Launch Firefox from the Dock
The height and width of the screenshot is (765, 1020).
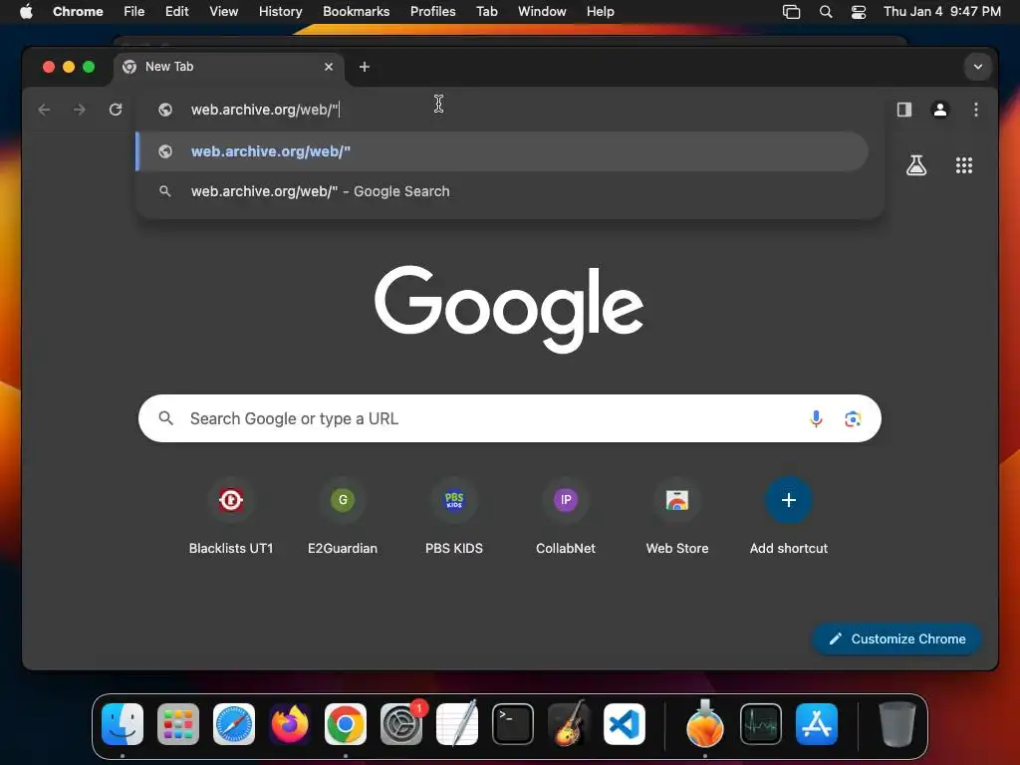pos(290,724)
